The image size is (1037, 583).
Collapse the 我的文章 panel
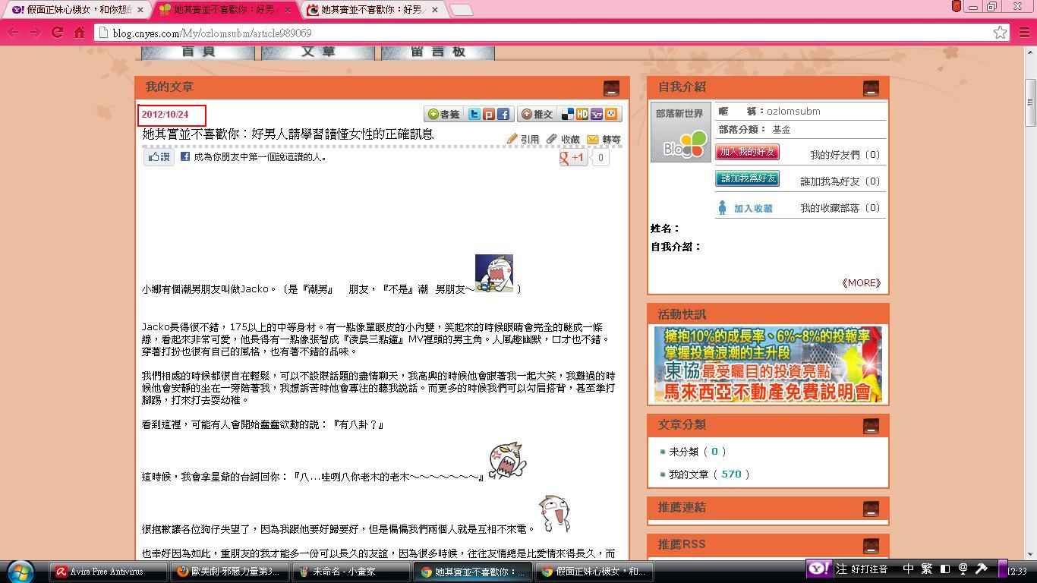(x=611, y=88)
